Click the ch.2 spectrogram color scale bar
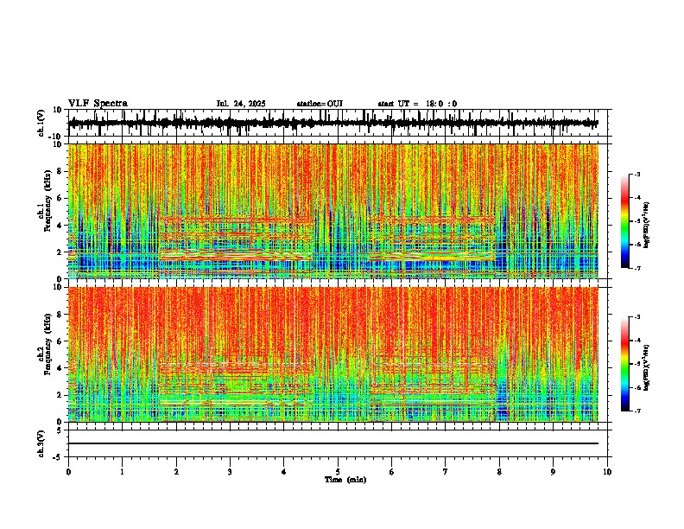This screenshot has width=684, height=529. [x=624, y=364]
